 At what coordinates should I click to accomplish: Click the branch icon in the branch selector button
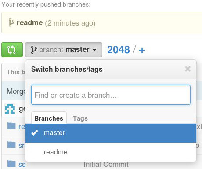click(x=34, y=50)
